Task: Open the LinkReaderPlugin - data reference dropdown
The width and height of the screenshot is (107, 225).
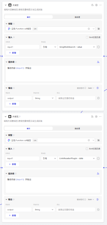Action: [77, 158]
